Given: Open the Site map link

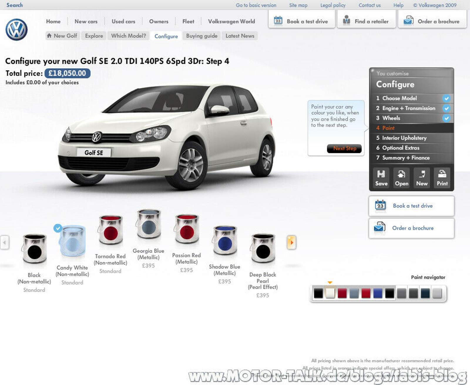Looking at the screenshot, I should (298, 5).
